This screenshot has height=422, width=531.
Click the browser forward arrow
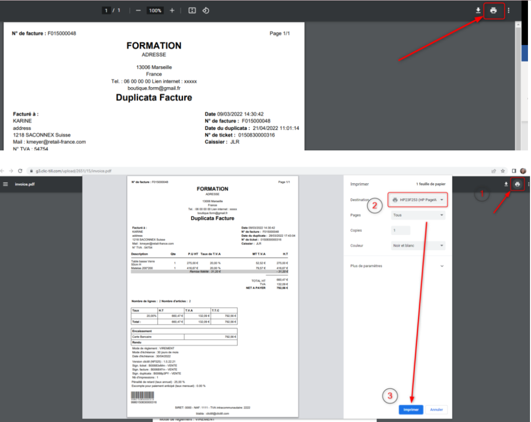[x=11, y=171]
